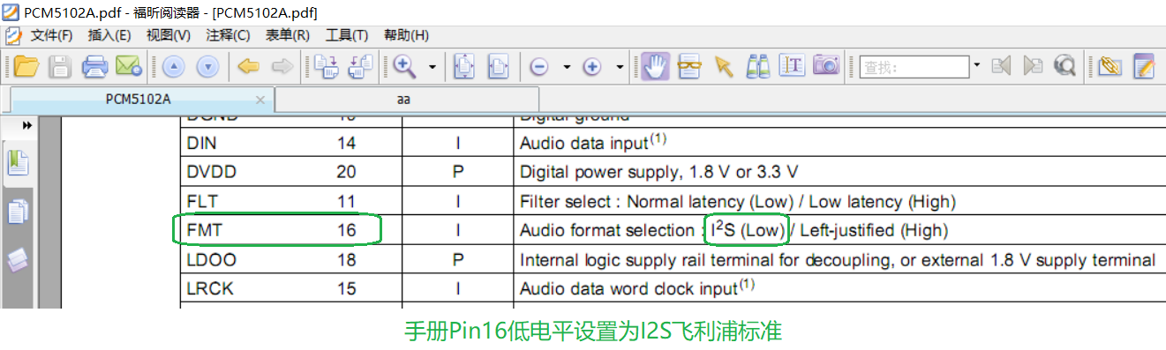
Task: Click the second page-layout icon with left arrow
Action: 361,66
